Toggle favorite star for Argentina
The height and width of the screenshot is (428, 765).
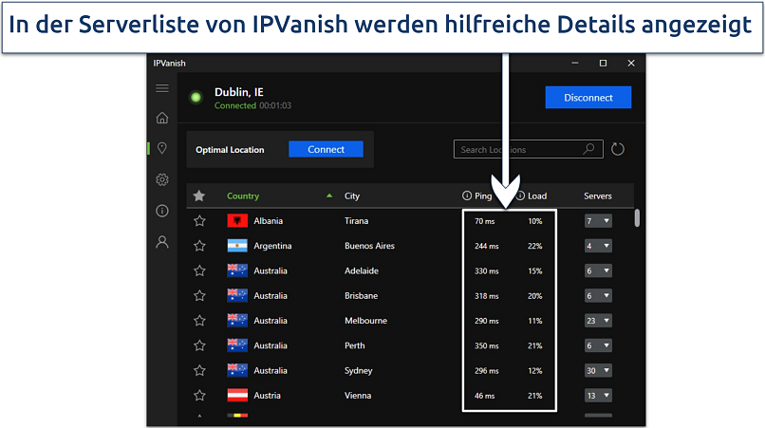click(199, 246)
